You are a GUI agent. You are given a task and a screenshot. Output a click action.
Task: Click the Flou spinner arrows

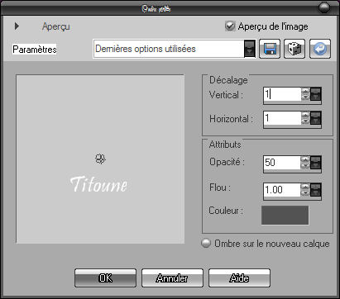coord(305,190)
